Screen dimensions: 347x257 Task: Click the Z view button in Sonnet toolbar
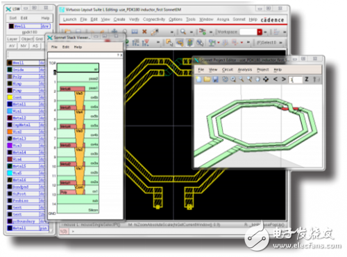[307, 79]
